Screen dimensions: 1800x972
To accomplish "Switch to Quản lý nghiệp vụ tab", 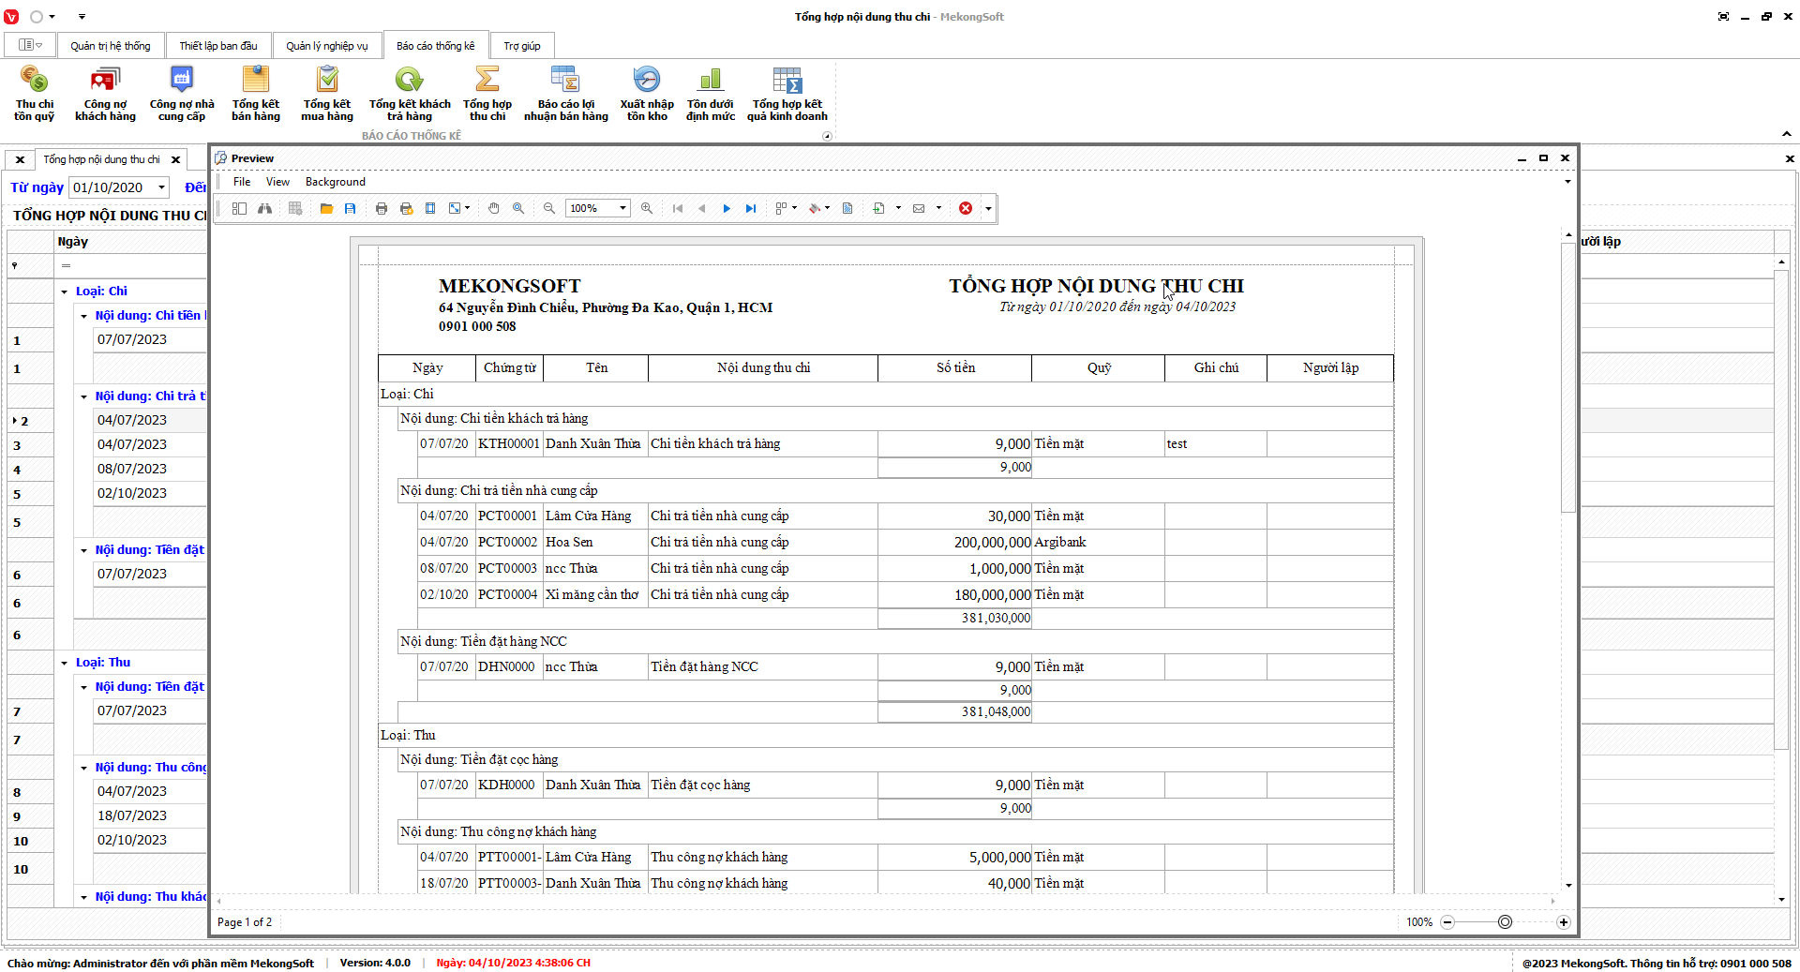I will coord(326,46).
